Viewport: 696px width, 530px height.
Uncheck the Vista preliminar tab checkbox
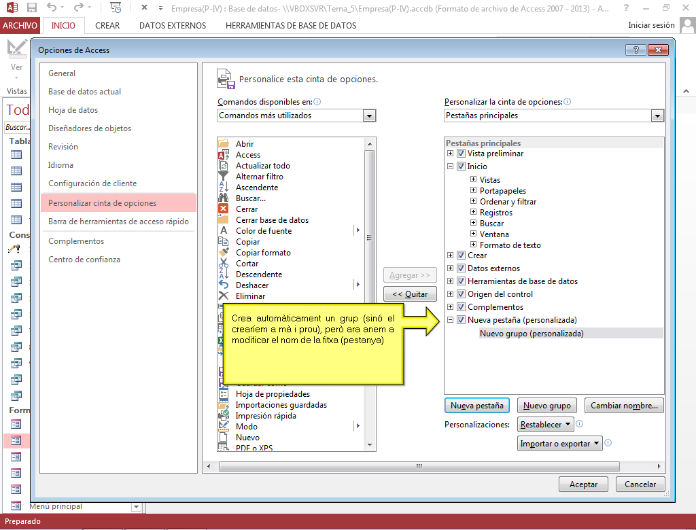(x=462, y=154)
